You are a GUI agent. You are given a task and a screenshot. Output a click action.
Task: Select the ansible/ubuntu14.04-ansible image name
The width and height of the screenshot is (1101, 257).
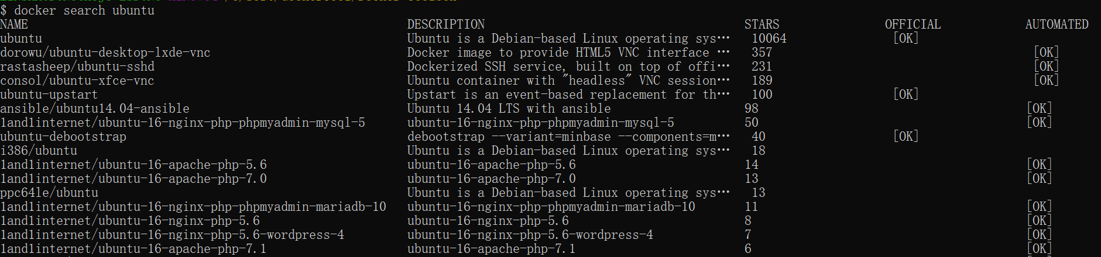[95, 109]
